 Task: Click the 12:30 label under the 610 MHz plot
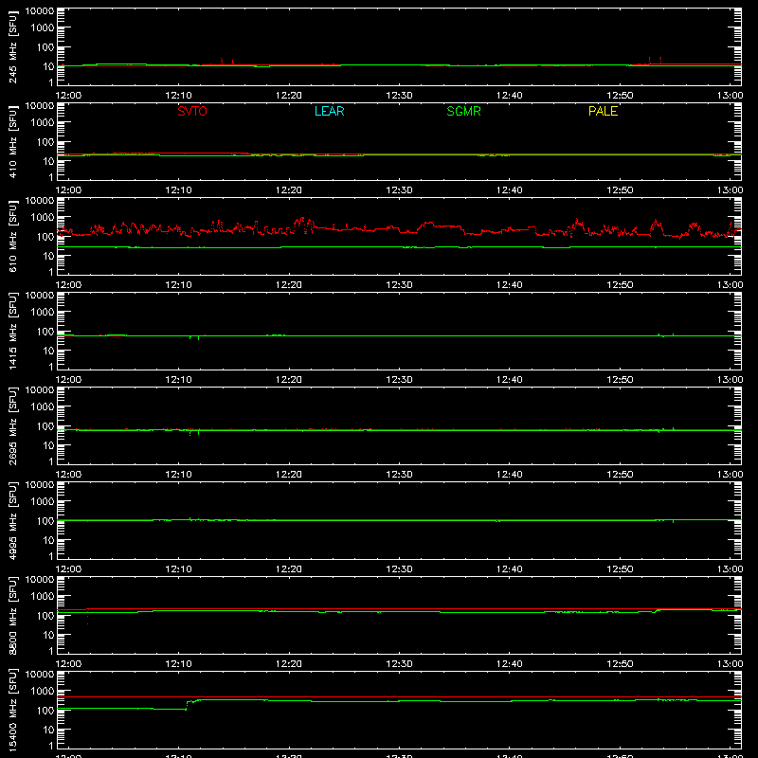pyautogui.click(x=399, y=285)
